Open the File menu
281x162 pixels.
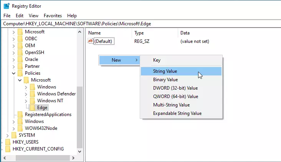point(7,16)
